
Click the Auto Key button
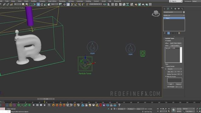pyautogui.click(x=179, y=109)
